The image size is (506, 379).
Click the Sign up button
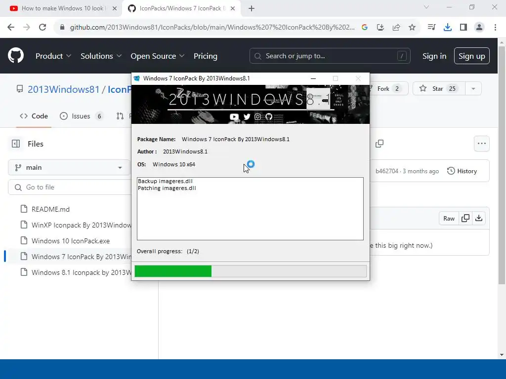[x=472, y=56]
